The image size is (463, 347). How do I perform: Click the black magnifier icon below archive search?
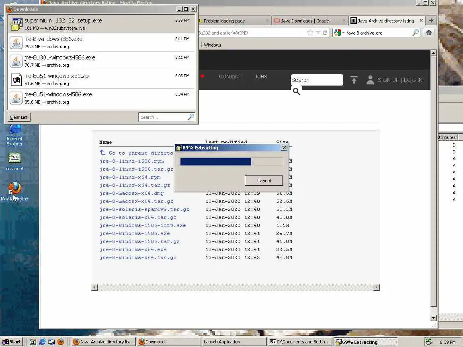click(x=297, y=92)
